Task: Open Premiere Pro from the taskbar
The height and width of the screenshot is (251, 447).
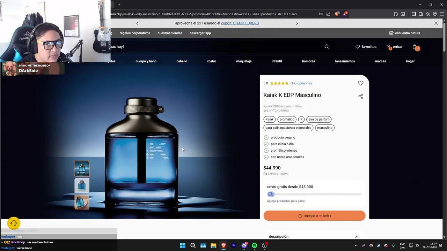Action: (x=234, y=245)
